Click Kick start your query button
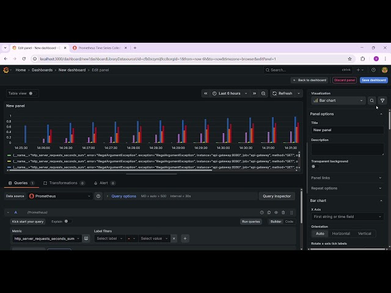Image resolution: width=391 pixels, height=293 pixels. pos(27,222)
